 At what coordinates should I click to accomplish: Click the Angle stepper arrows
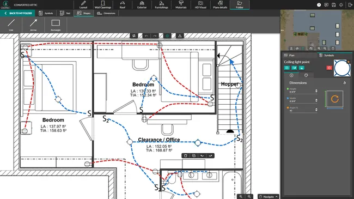(316, 110)
